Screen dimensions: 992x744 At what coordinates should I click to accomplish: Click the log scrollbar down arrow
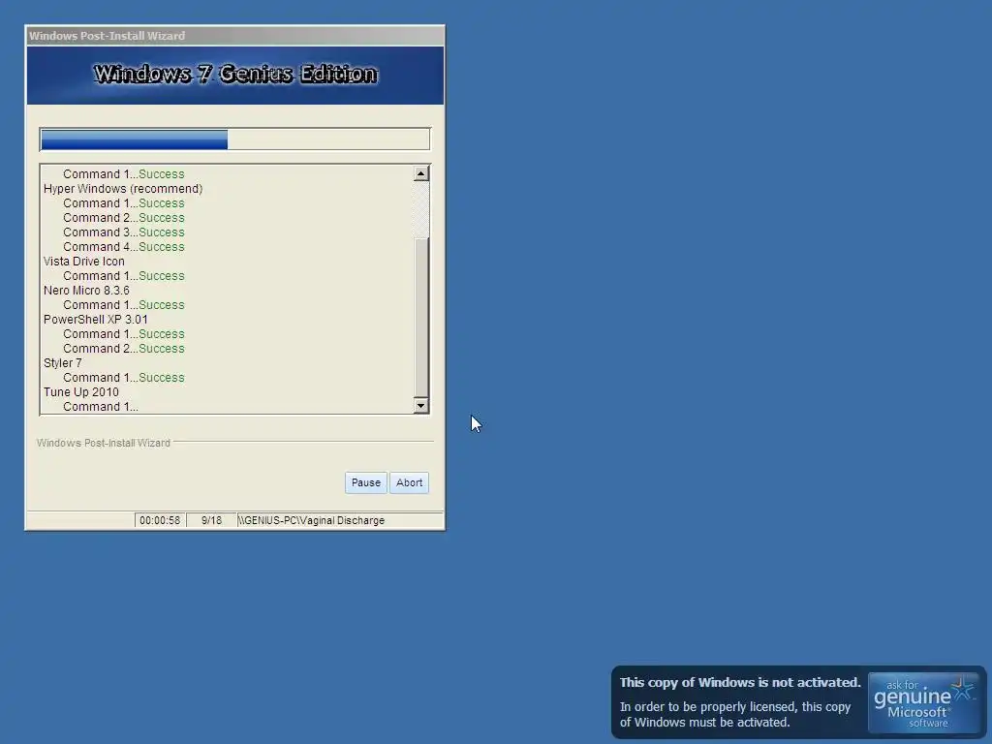tap(420, 406)
